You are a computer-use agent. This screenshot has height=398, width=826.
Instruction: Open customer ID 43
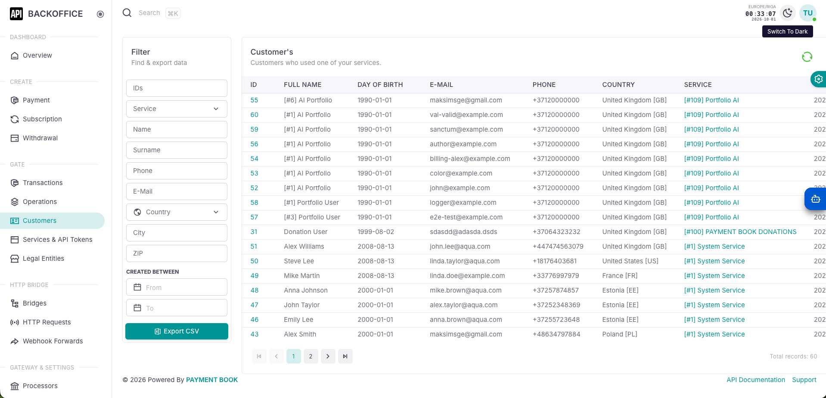255,334
